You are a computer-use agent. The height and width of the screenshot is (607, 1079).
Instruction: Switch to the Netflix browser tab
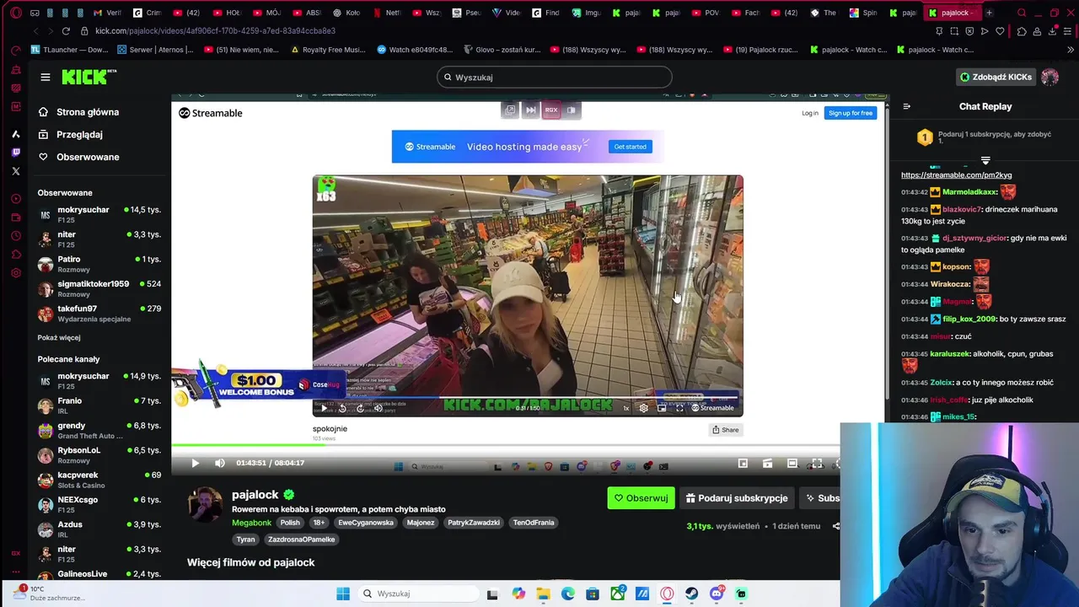point(387,13)
